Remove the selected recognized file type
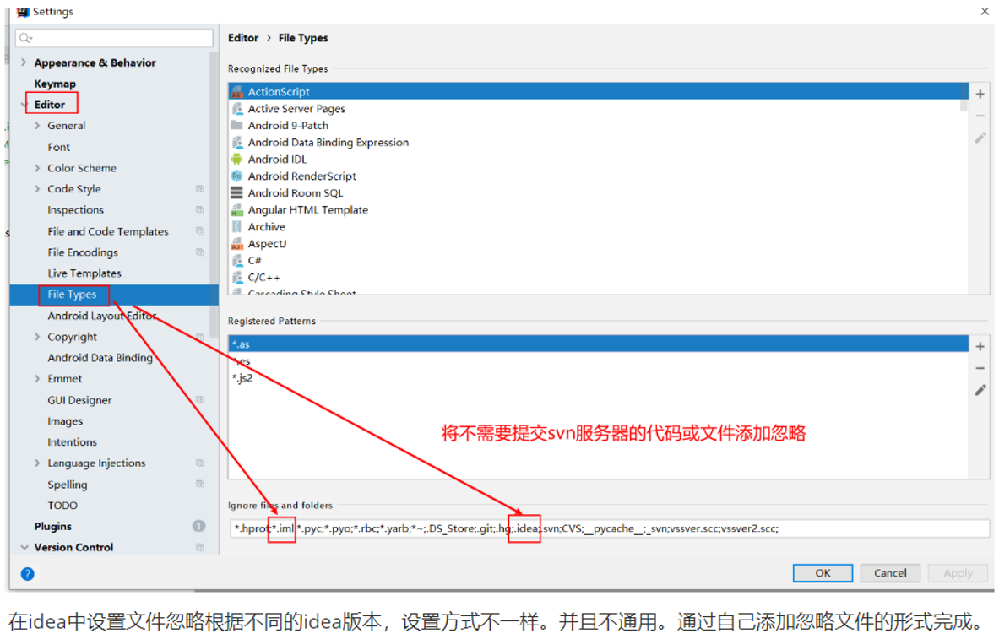The width and height of the screenshot is (999, 639). click(x=980, y=116)
